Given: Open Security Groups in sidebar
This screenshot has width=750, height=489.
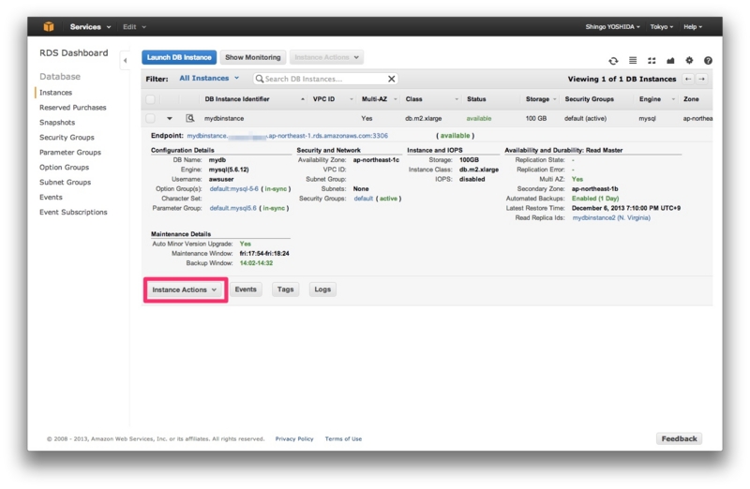Looking at the screenshot, I should [x=67, y=137].
